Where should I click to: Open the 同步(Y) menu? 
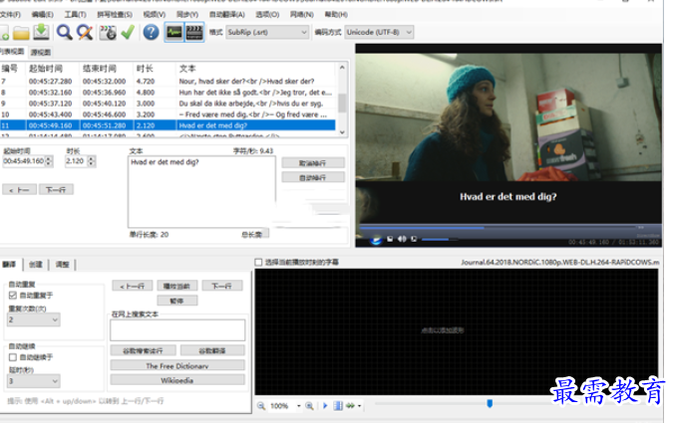(187, 15)
